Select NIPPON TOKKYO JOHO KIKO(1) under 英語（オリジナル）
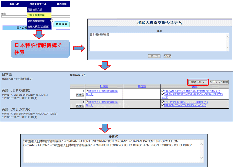This screenshot has height=167, width=233. pos(19,117)
